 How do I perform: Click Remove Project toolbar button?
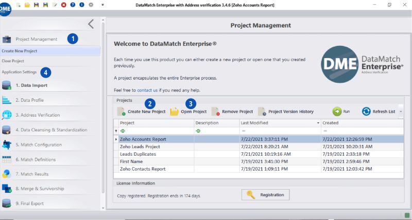coord(232,112)
